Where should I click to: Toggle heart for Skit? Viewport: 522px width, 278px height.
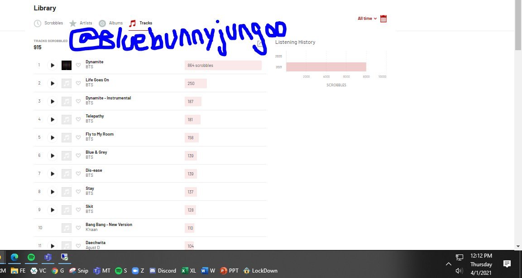pos(78,209)
